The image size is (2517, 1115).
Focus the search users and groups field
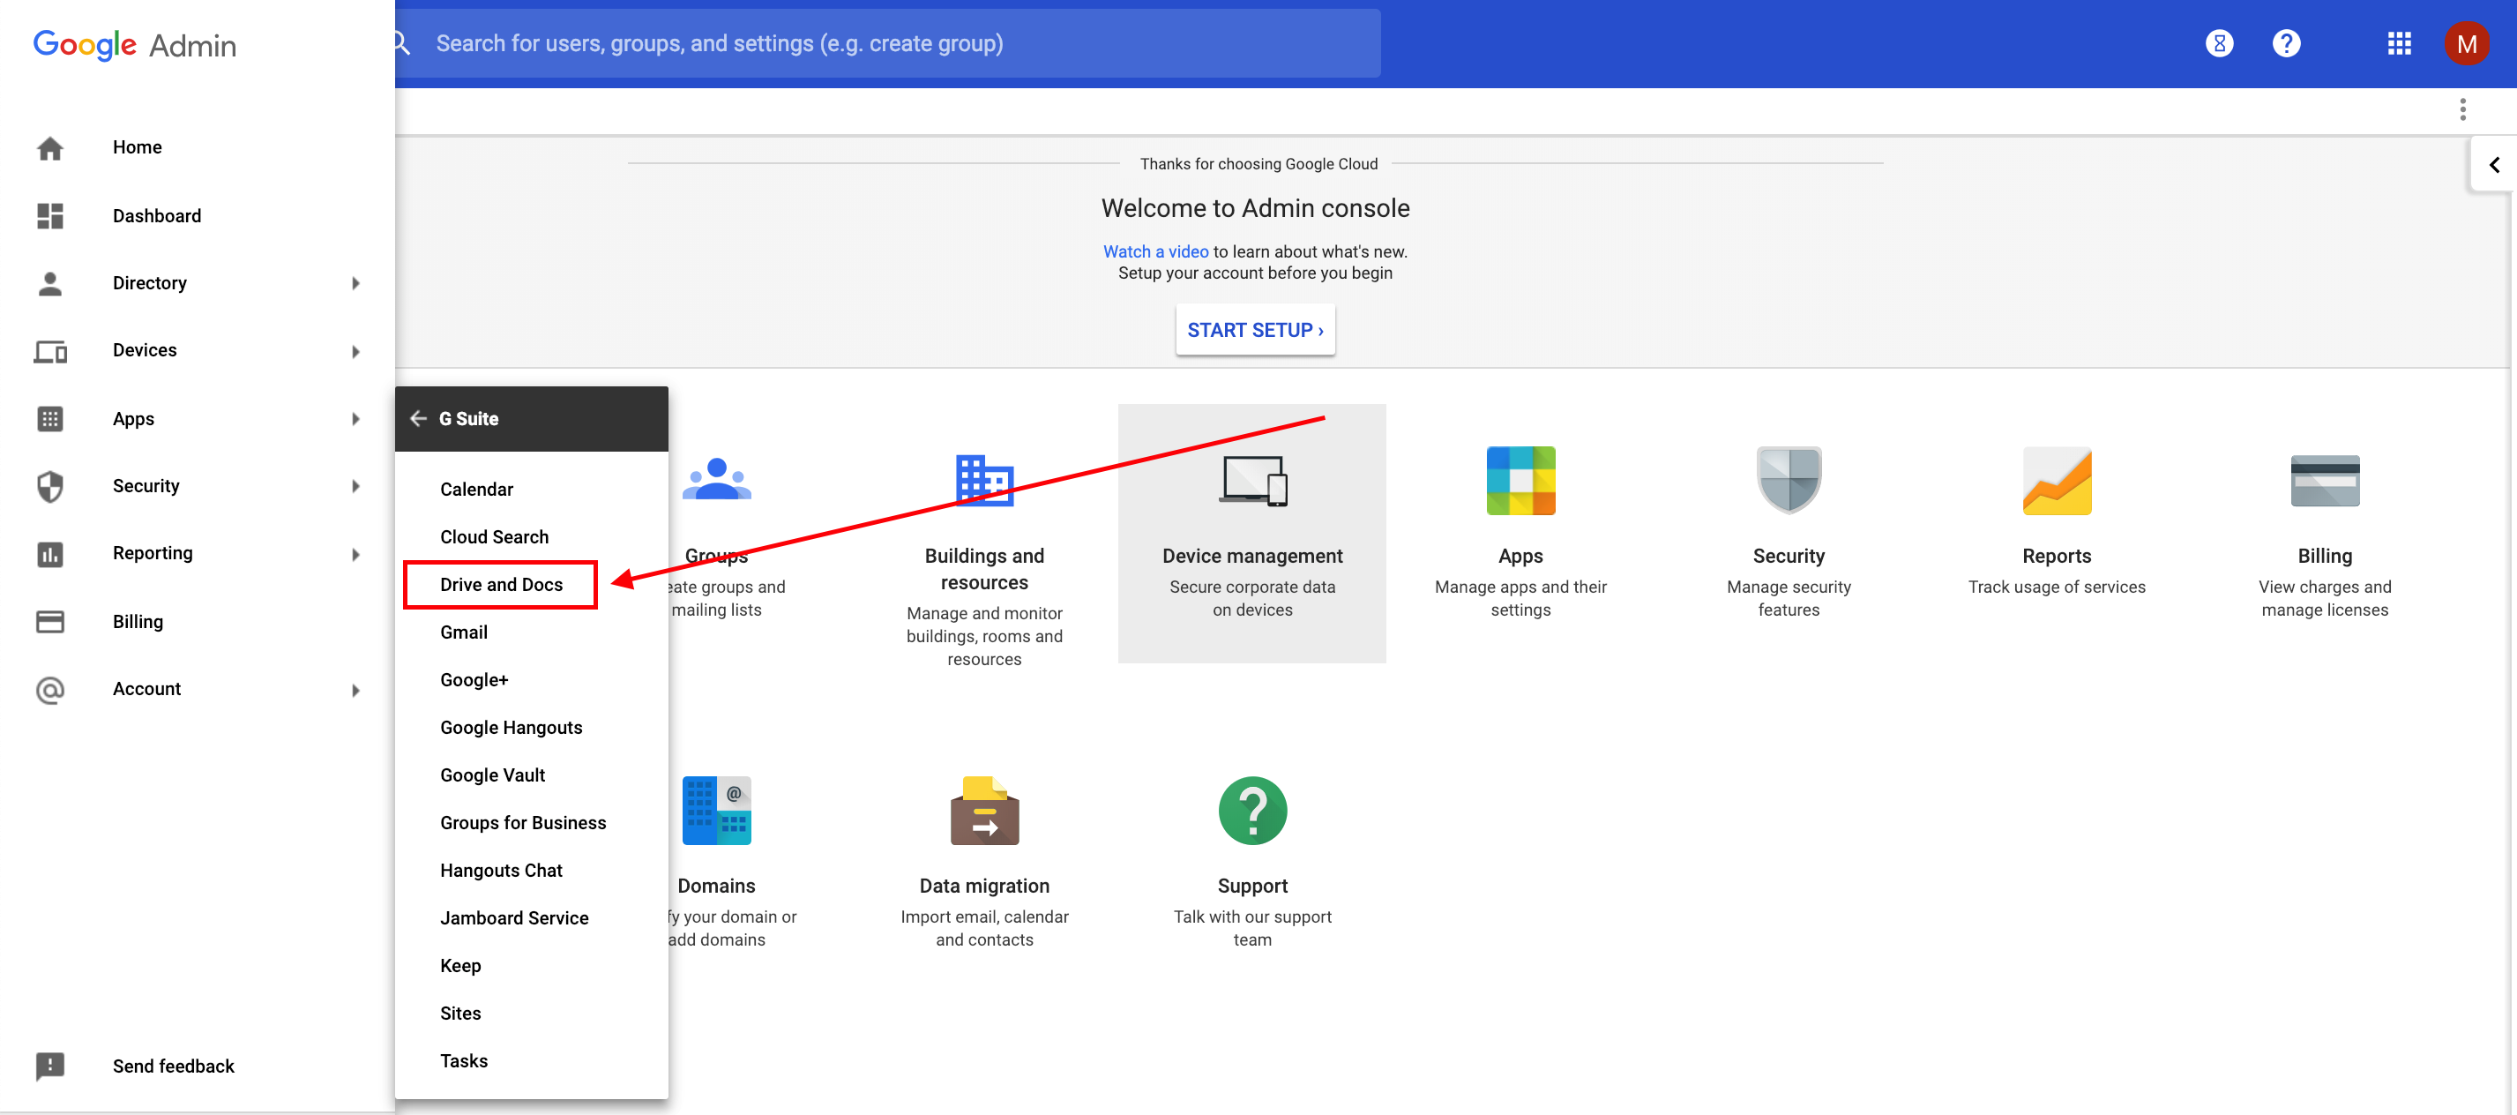[x=887, y=43]
